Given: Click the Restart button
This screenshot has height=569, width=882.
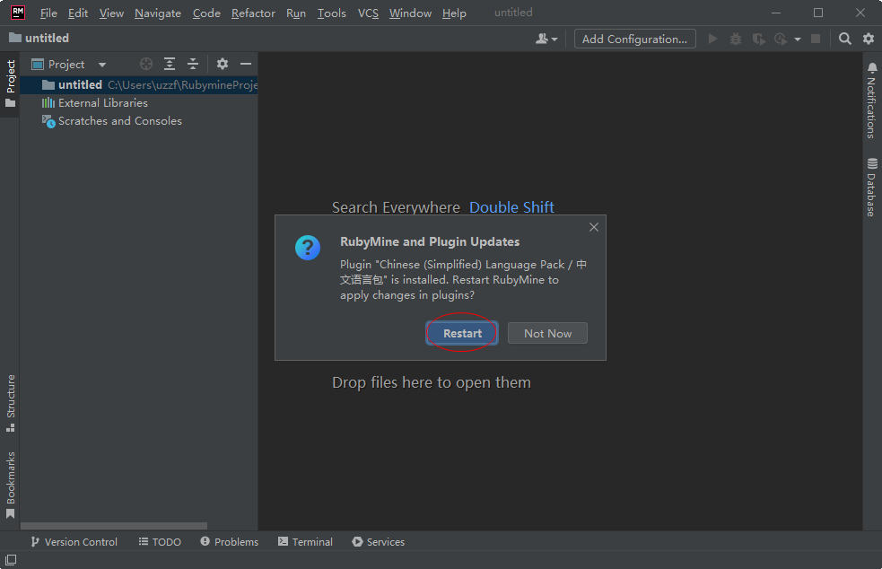Looking at the screenshot, I should coord(462,333).
